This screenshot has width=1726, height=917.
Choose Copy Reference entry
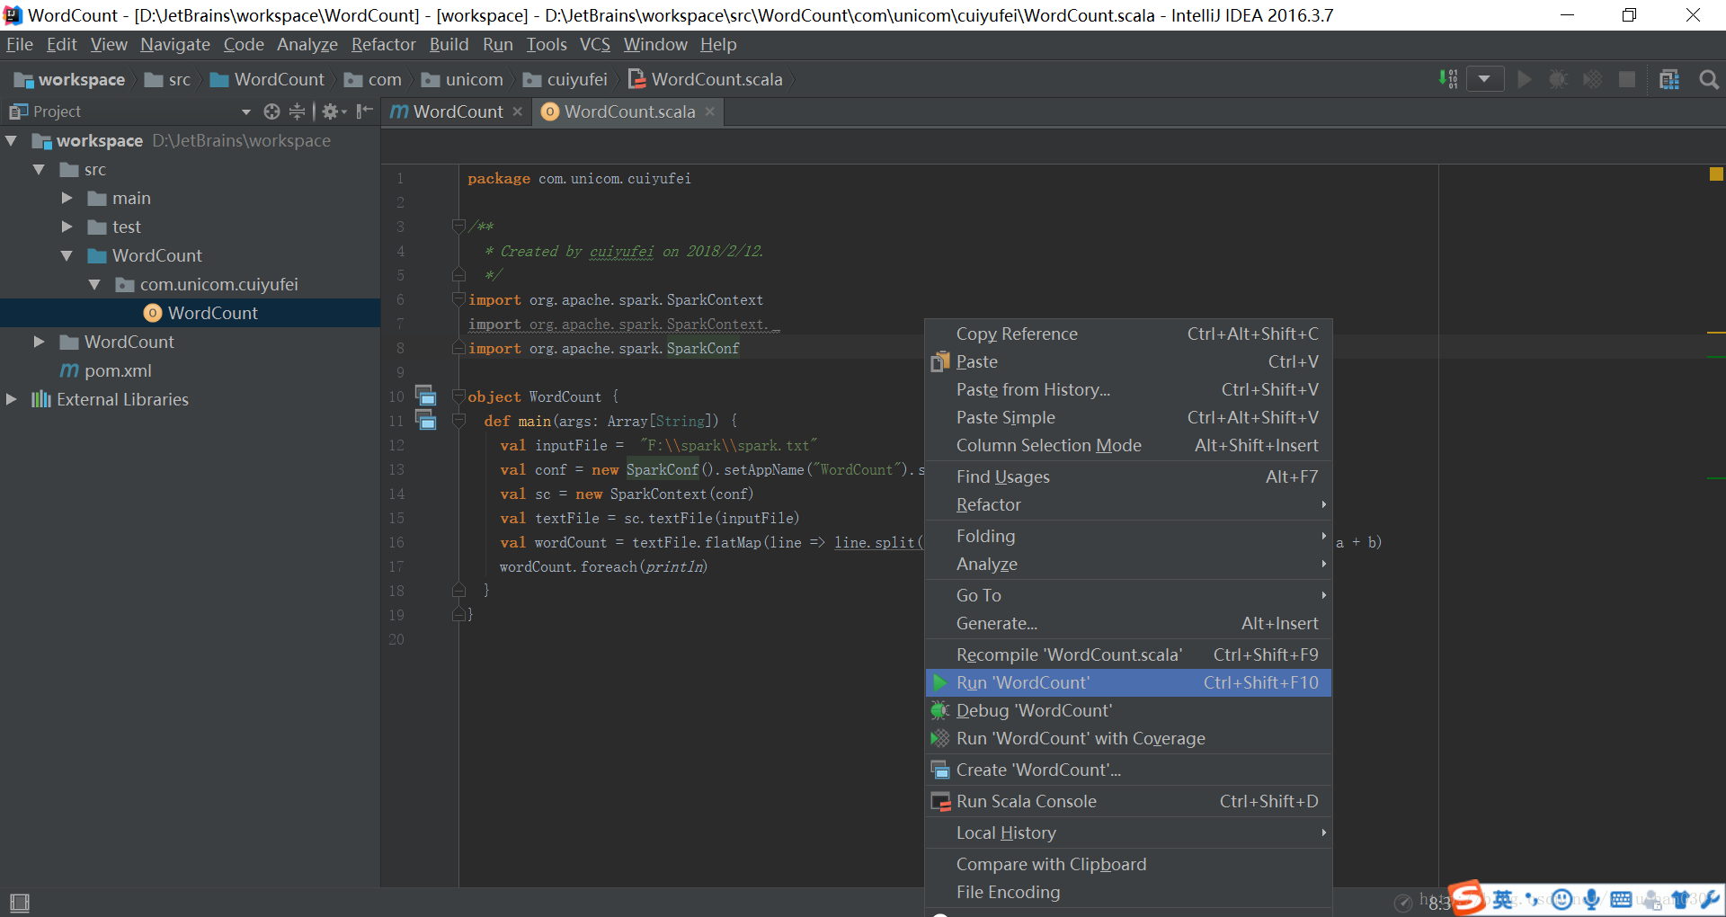[1128, 334]
